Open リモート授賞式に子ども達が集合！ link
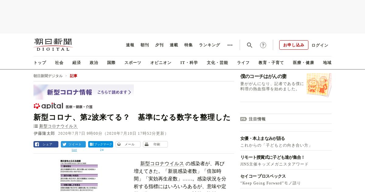 click(273, 157)
